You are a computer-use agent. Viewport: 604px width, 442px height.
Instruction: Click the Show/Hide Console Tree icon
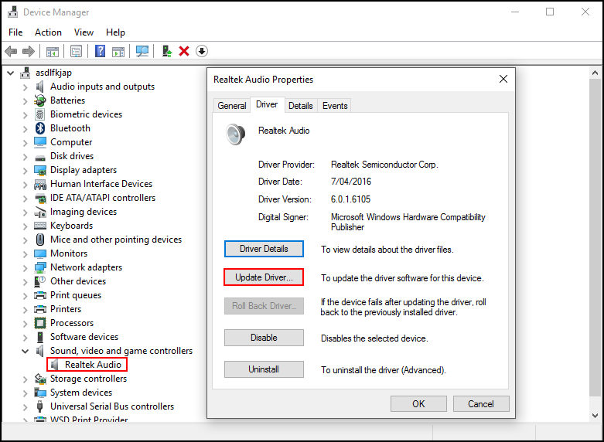(53, 51)
